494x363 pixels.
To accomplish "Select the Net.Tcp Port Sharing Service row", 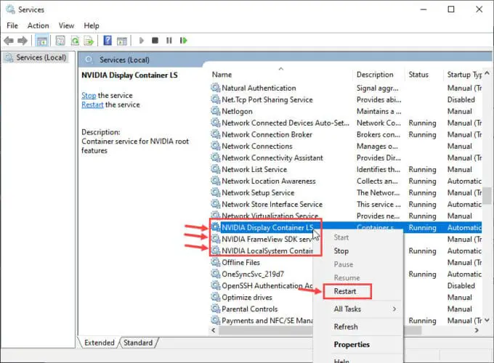I will 346,99.
